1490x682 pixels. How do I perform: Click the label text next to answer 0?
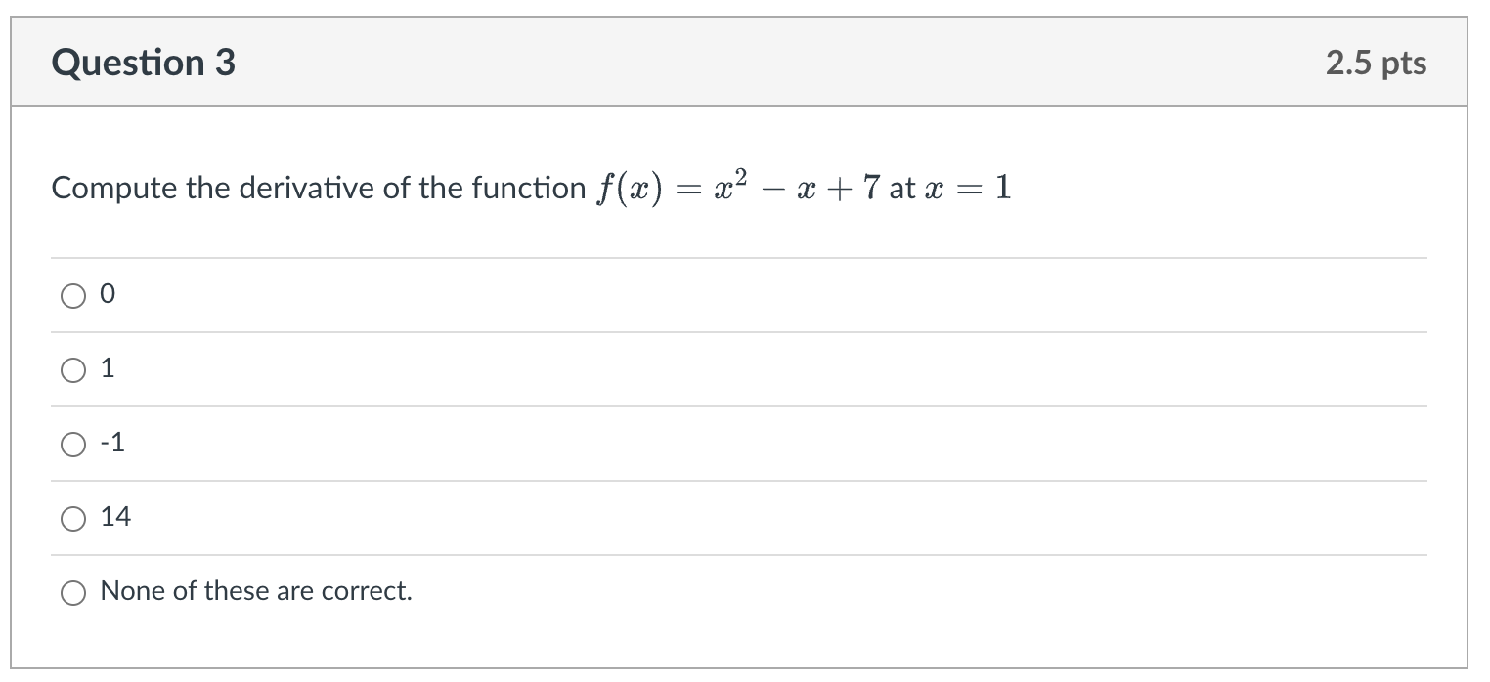[x=108, y=294]
